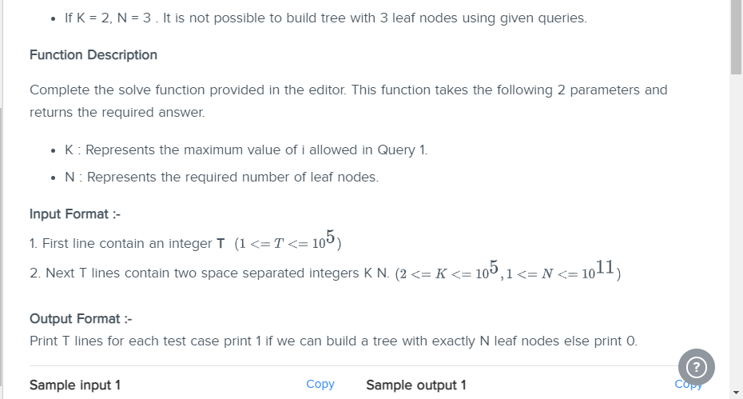Click the K and N constraint formula

tap(508, 270)
